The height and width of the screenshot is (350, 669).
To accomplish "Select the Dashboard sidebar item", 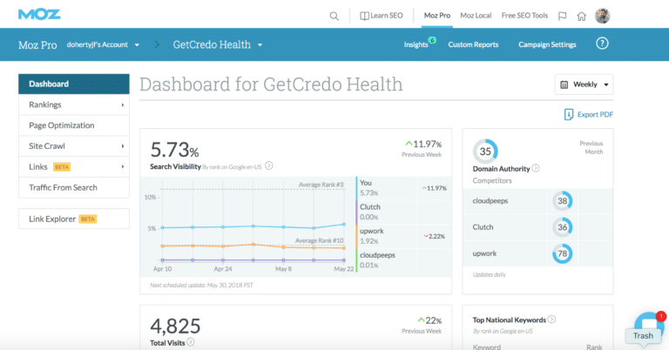I will point(74,84).
